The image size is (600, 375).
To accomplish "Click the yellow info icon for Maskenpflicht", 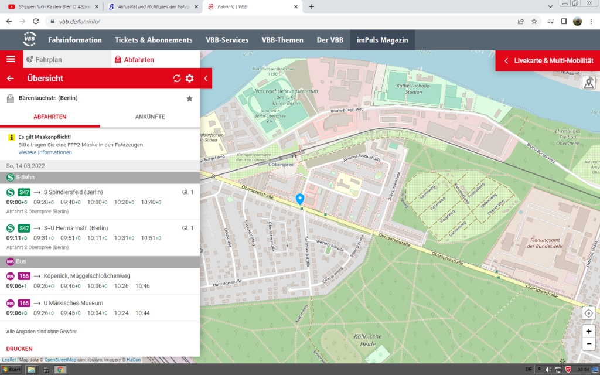I will point(12,137).
